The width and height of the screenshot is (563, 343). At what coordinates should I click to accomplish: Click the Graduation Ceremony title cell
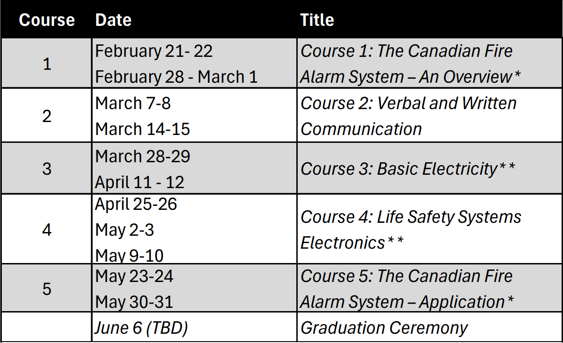click(x=384, y=328)
